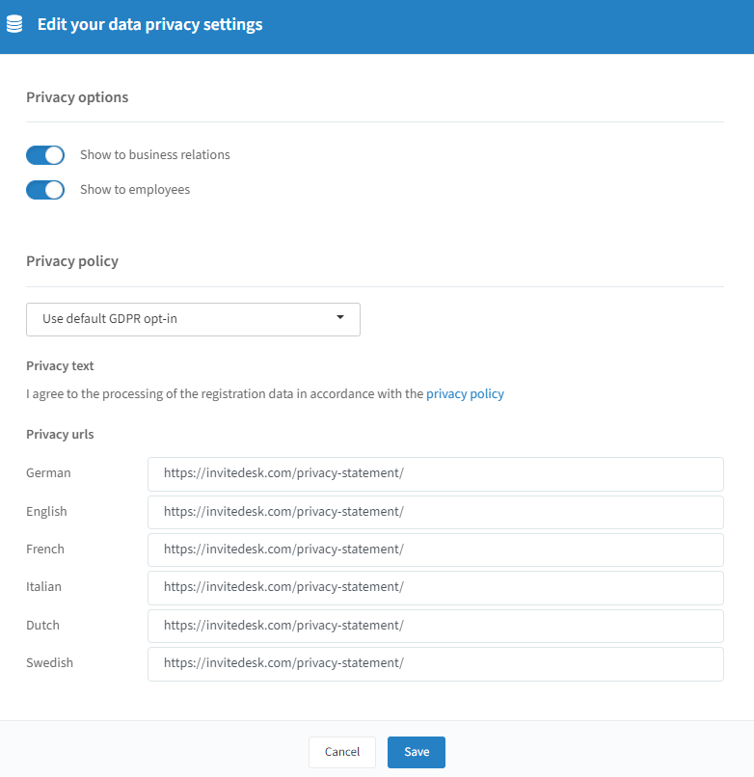Toggle Show to business relations switch
Image resolution: width=754 pixels, height=777 pixels.
pos(45,155)
